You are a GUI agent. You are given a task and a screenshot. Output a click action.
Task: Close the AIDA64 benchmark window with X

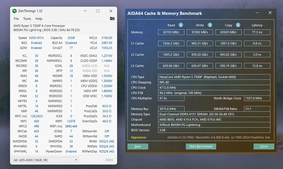(x=270, y=13)
